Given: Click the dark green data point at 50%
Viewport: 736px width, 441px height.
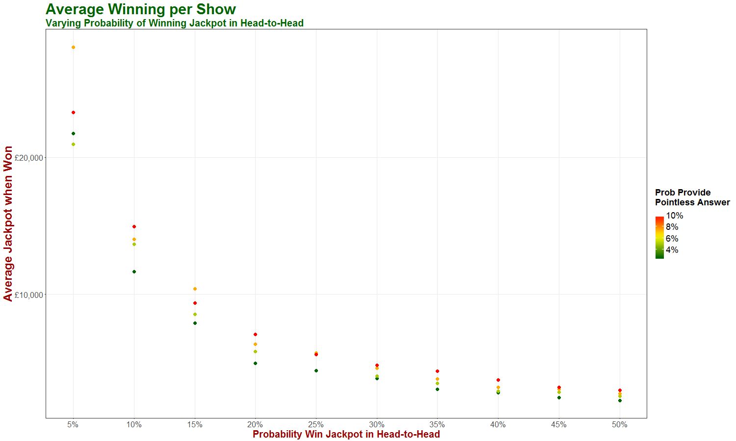Looking at the screenshot, I should (x=620, y=401).
